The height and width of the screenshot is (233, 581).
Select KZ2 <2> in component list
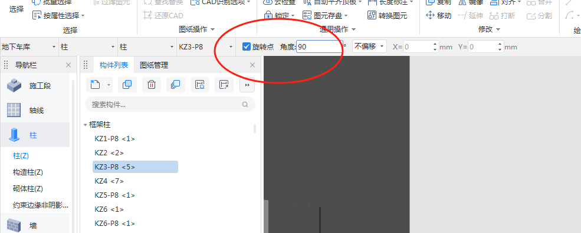(109, 153)
